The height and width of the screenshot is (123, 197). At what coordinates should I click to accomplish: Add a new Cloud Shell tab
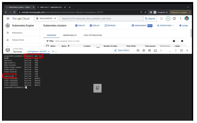pos(53,51)
